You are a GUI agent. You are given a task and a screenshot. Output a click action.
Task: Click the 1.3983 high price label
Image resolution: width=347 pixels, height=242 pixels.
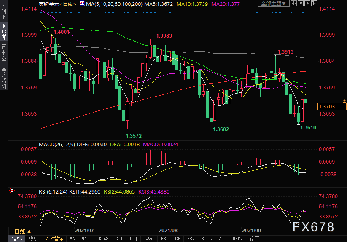164,35
